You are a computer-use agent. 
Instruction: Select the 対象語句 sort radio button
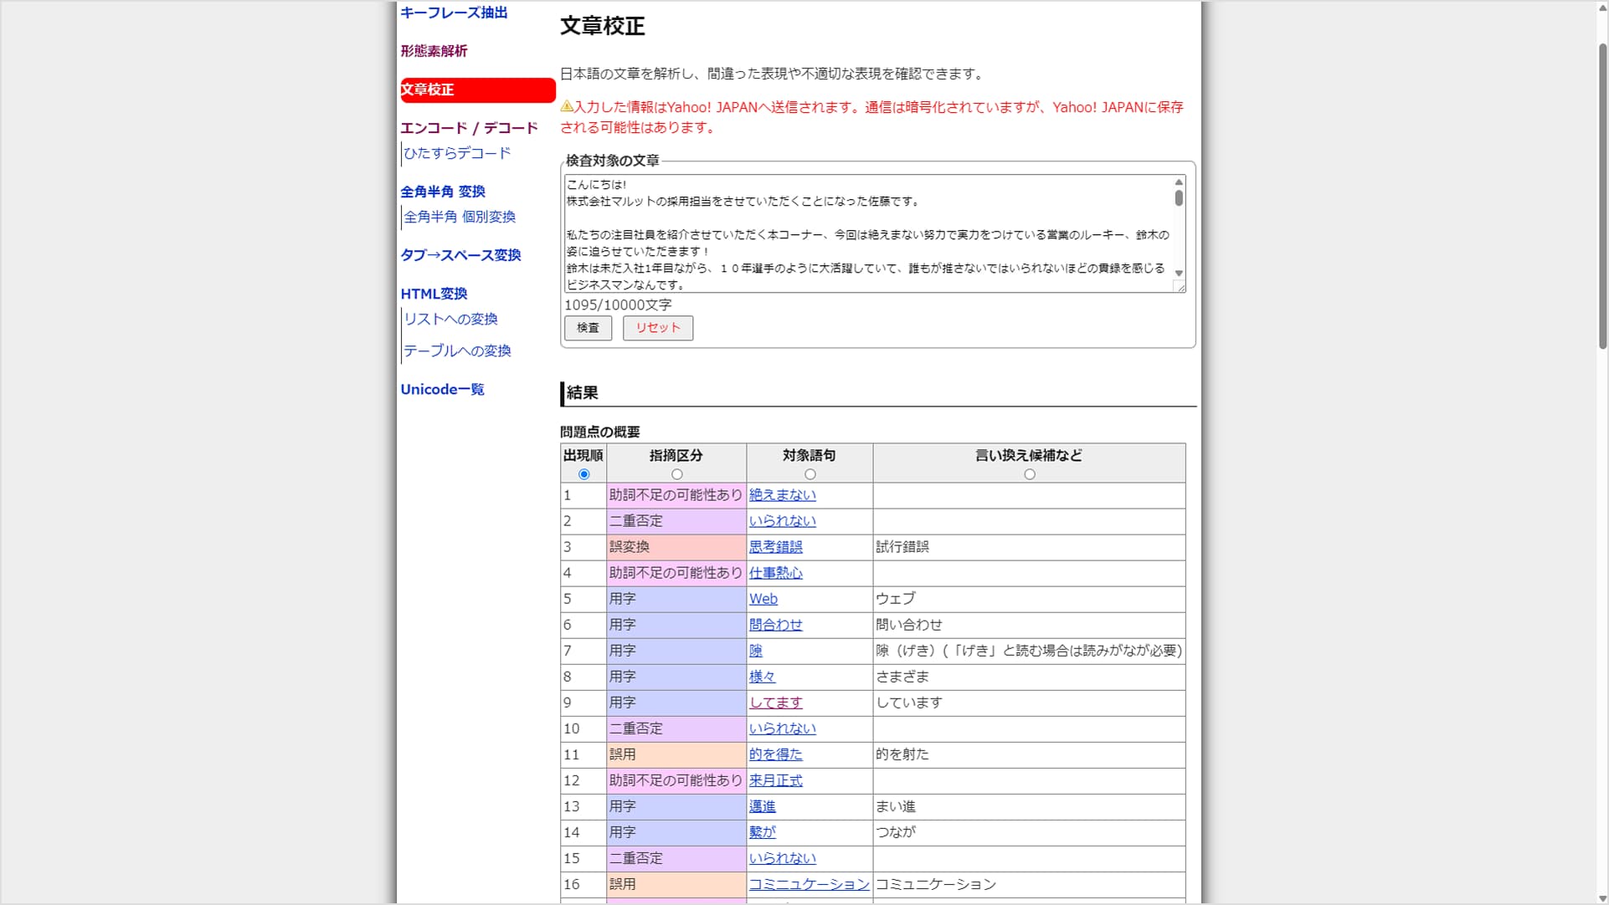(810, 474)
